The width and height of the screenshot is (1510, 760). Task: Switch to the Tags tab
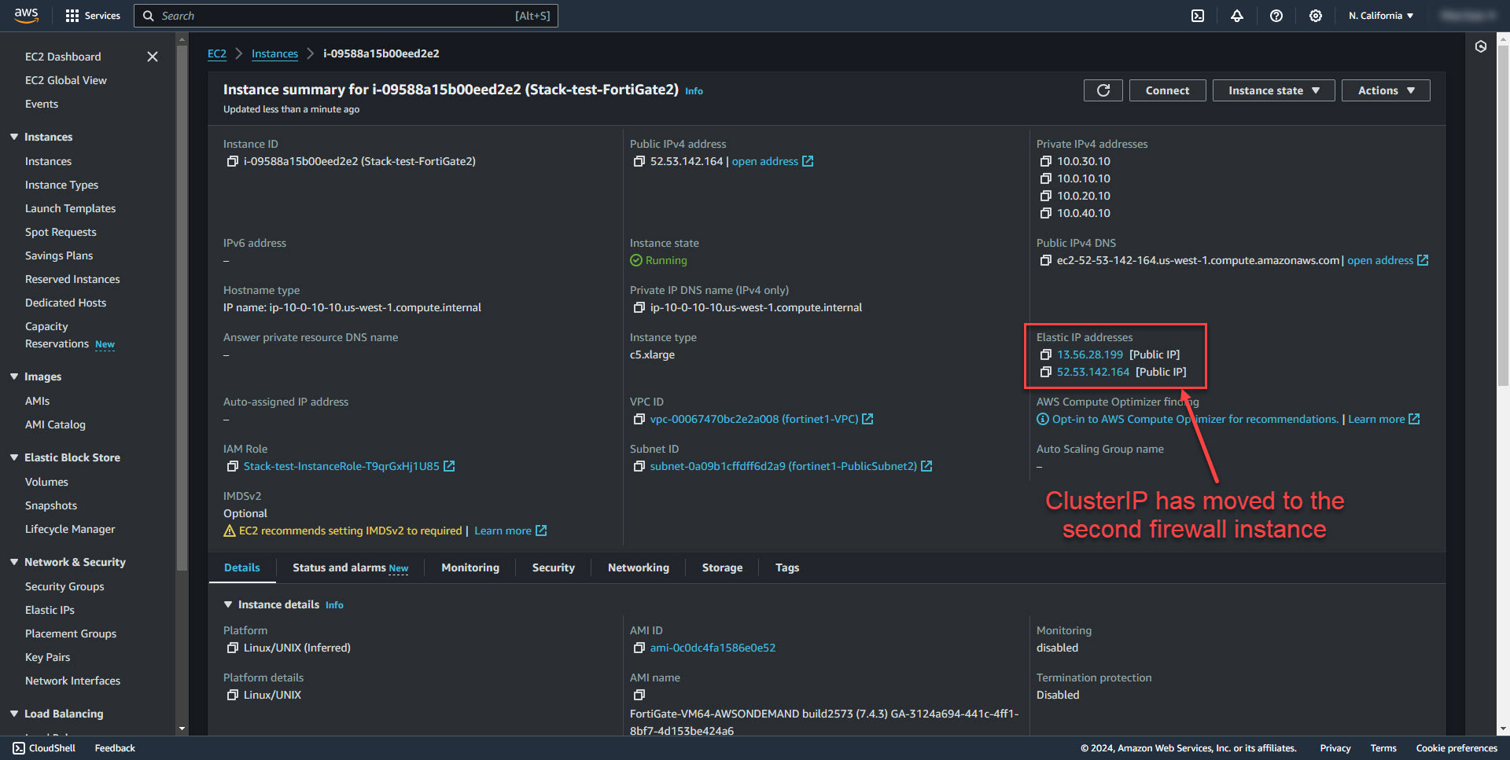pos(787,567)
